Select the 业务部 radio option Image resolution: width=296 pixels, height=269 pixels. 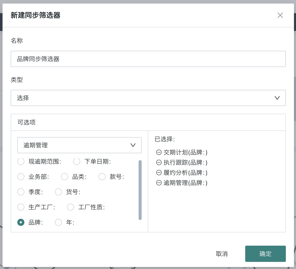(21, 177)
